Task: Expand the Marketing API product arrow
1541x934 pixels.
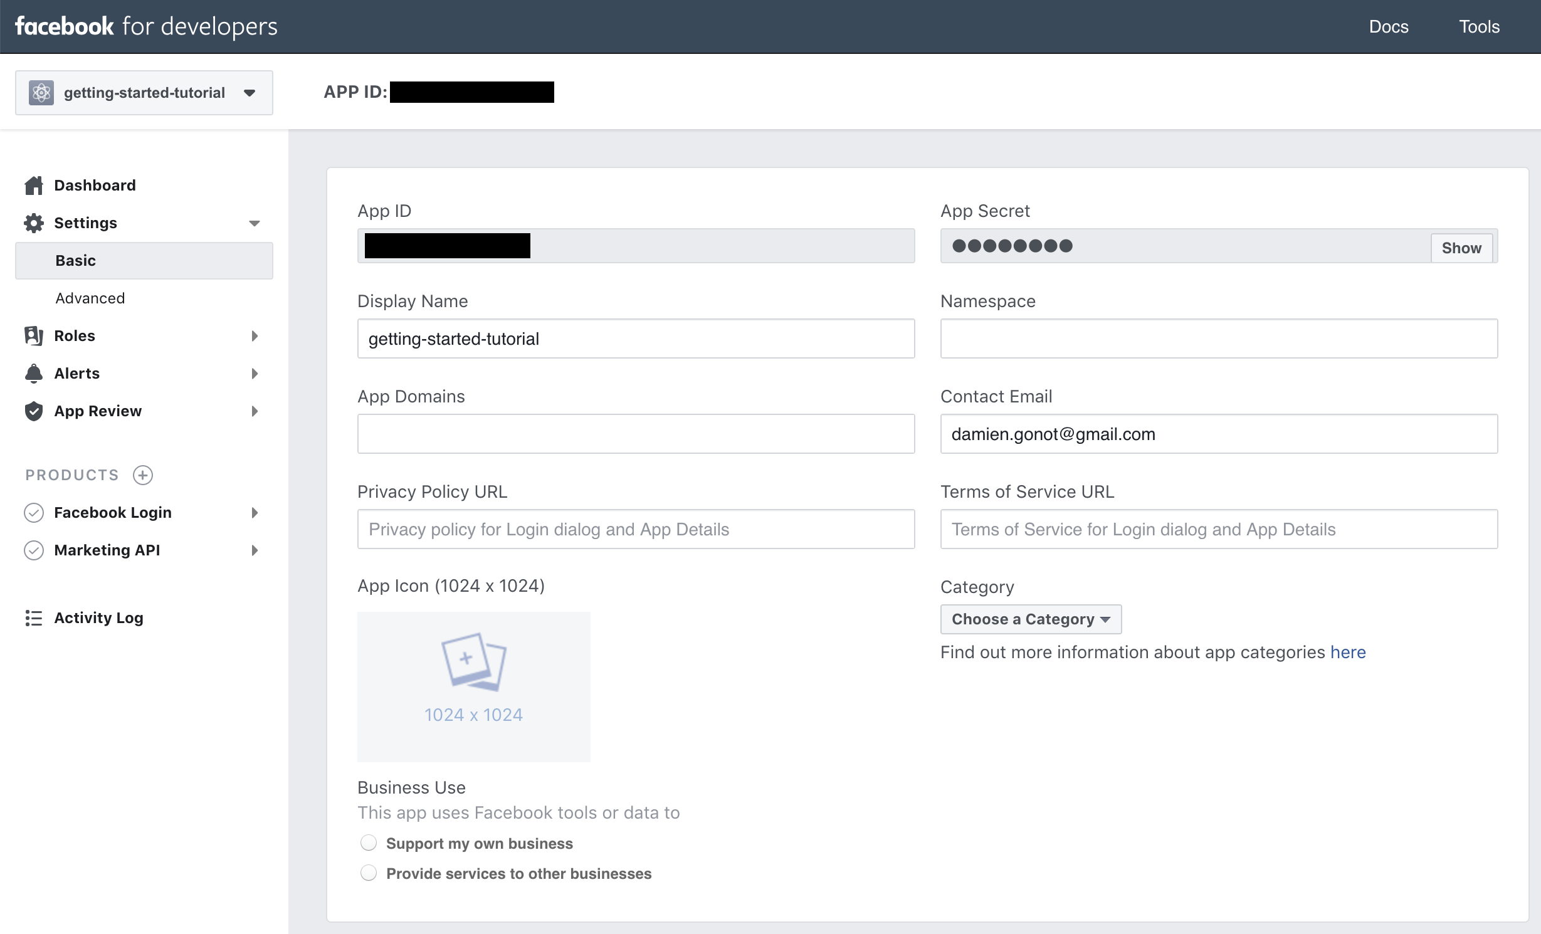Action: pyautogui.click(x=255, y=550)
